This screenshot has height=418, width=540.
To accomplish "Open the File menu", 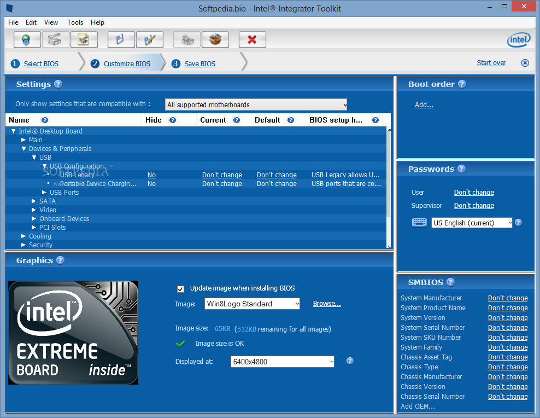I will coord(13,22).
